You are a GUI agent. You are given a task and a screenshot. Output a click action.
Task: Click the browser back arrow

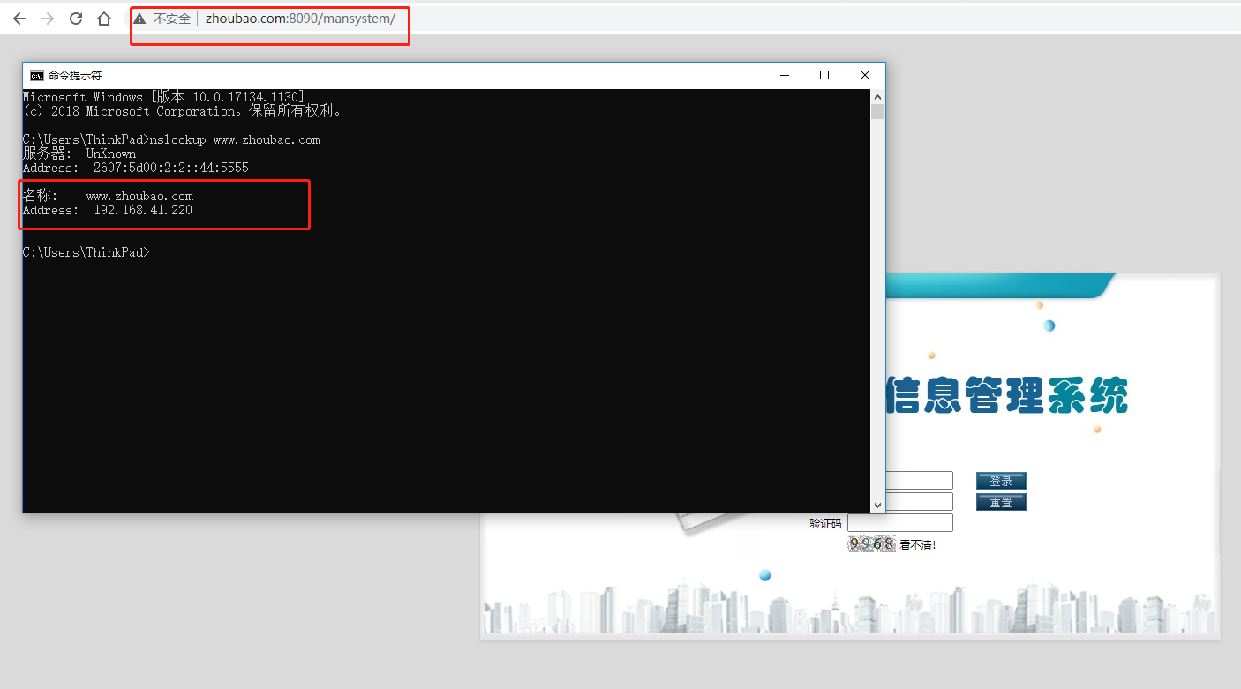point(19,19)
